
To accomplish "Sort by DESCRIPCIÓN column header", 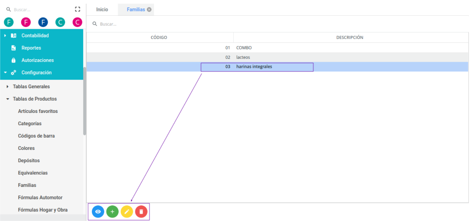I will tap(350, 37).
